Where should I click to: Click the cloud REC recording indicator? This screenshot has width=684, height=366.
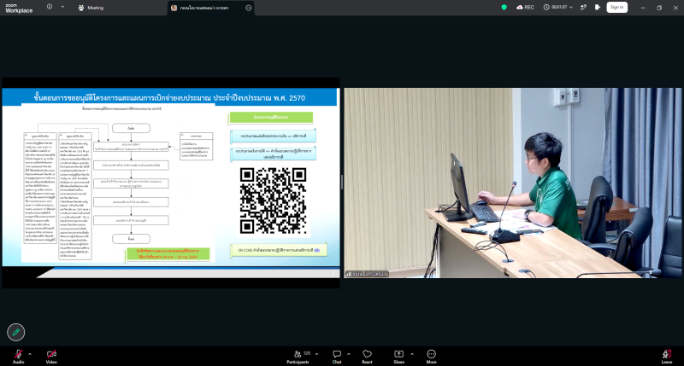525,8
